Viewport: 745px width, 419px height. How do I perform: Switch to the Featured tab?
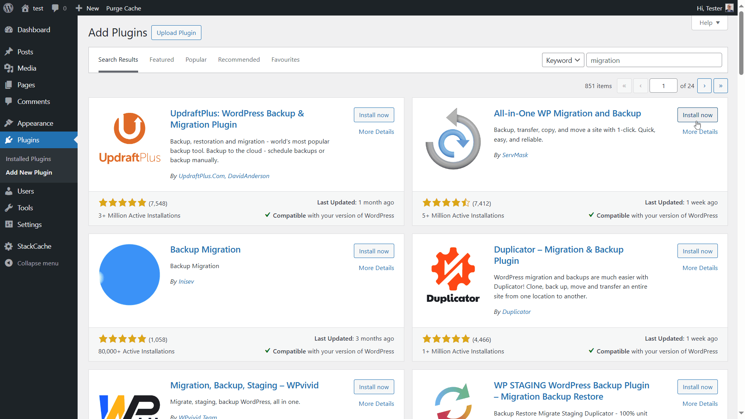[x=162, y=59]
